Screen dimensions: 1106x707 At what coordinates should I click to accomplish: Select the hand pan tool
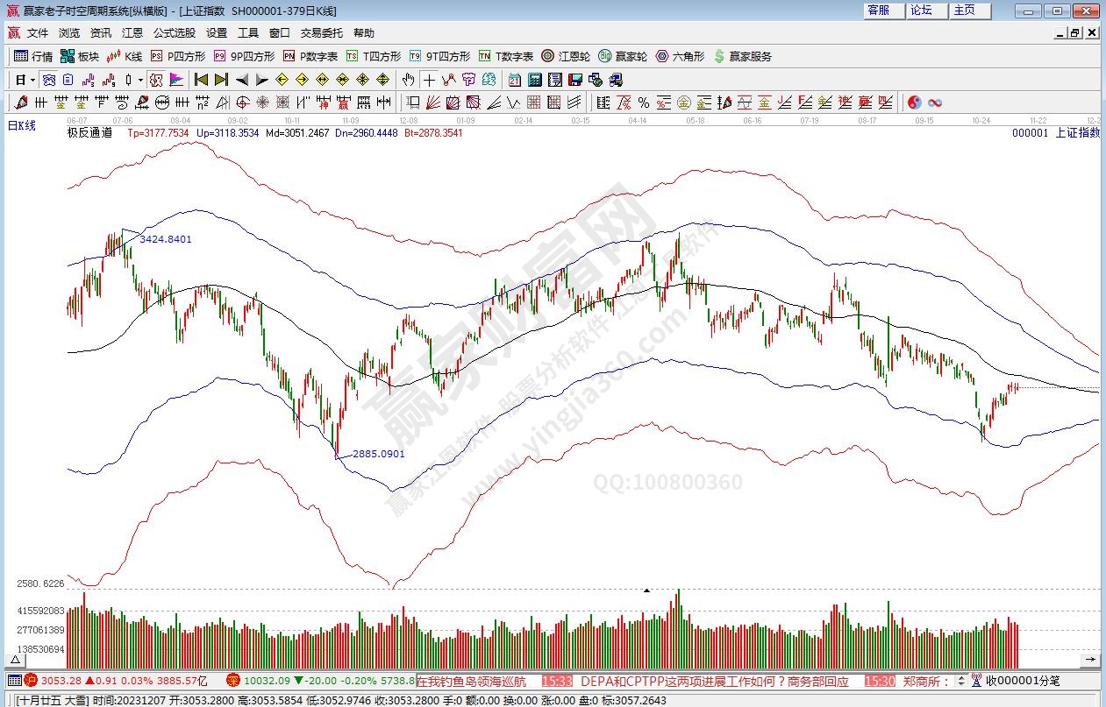pos(409,80)
